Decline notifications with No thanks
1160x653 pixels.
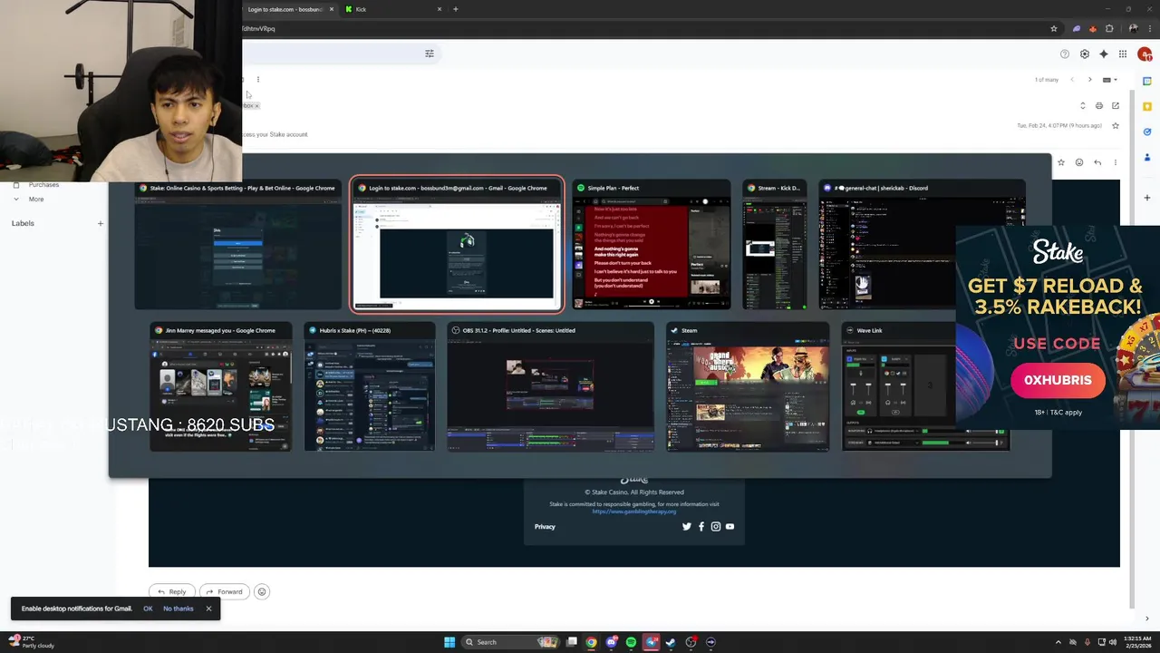point(179,609)
